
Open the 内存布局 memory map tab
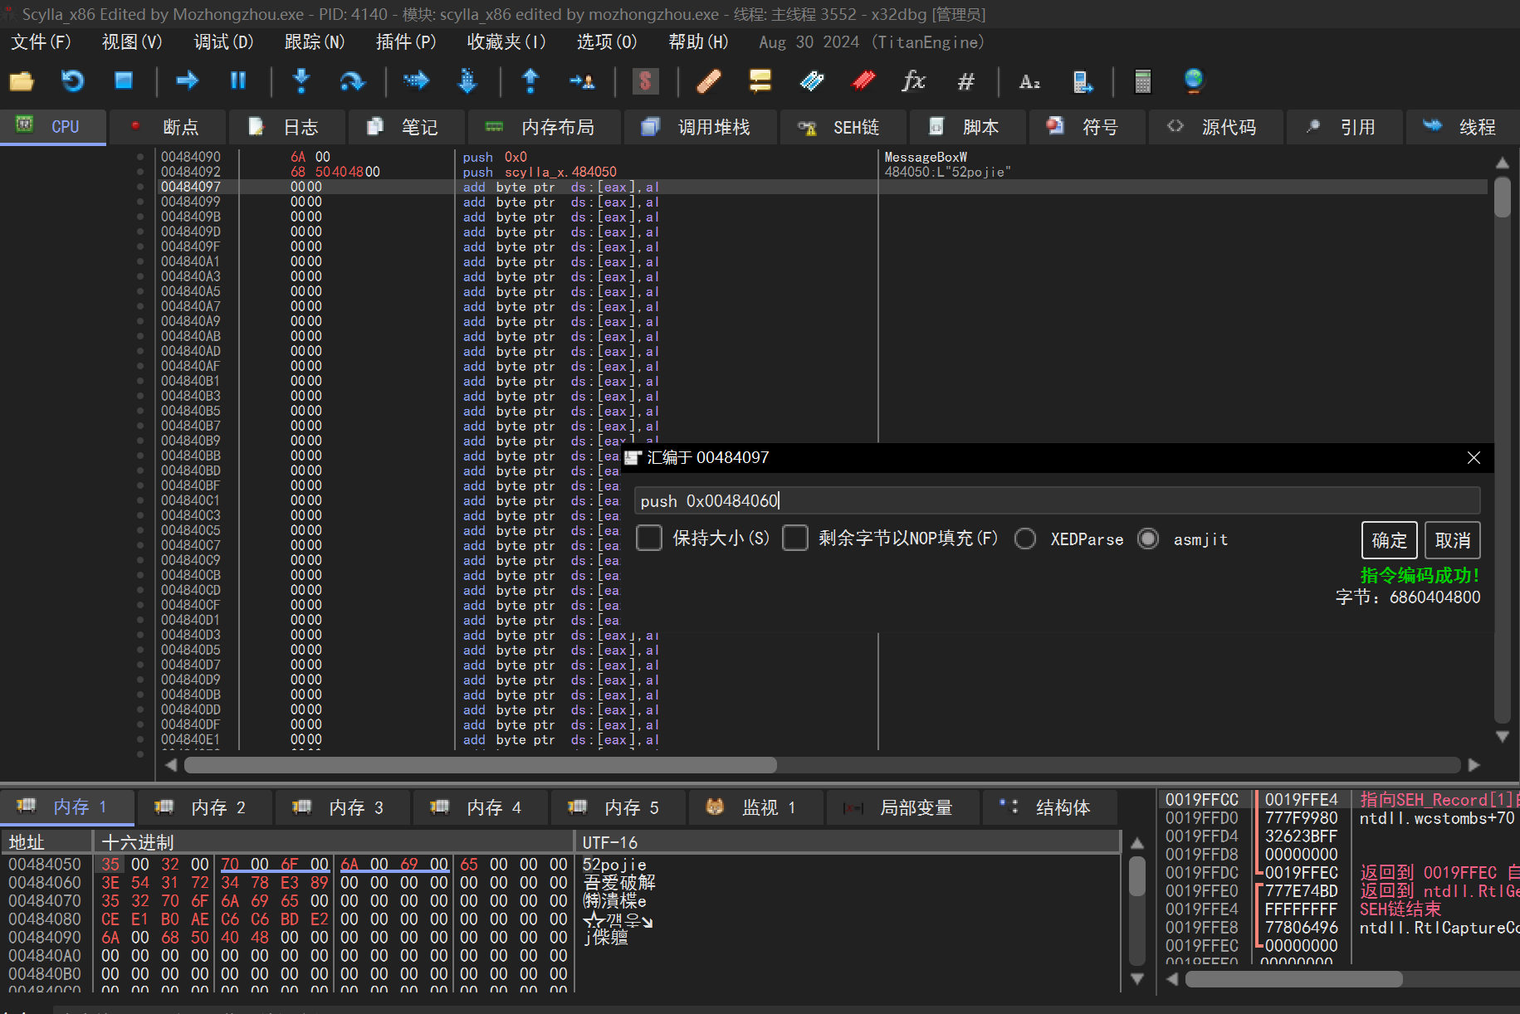coord(544,127)
